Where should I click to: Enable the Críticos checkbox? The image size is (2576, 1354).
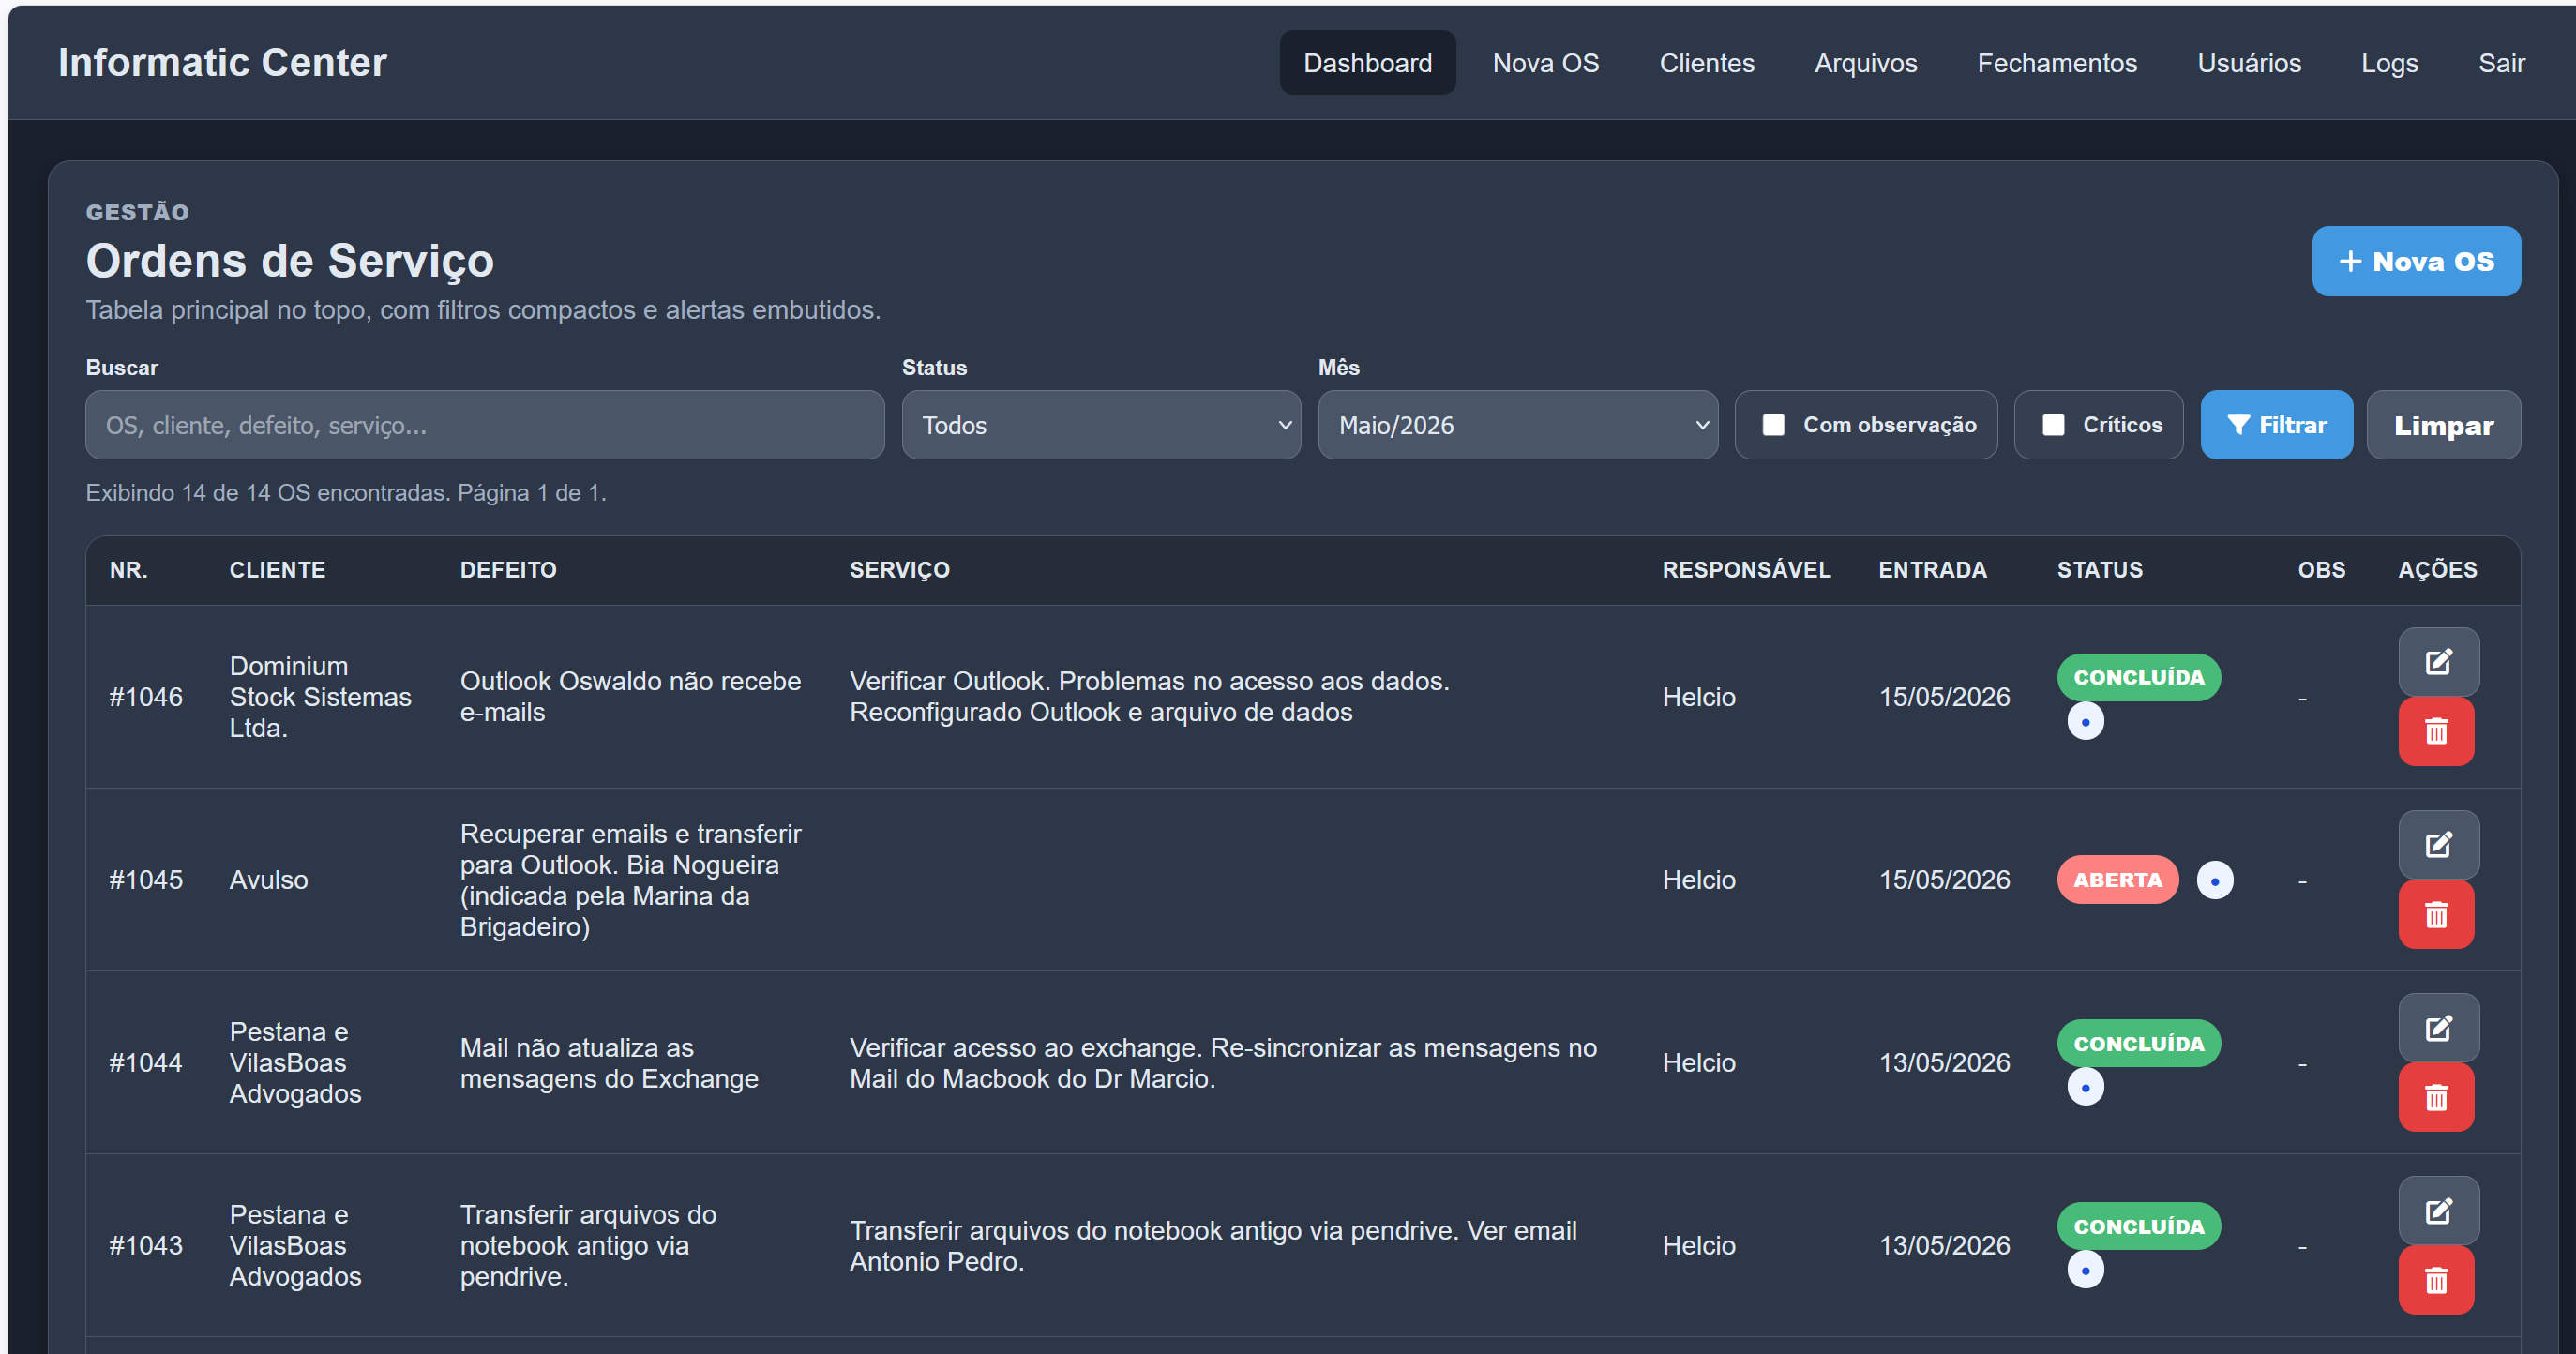(x=2053, y=425)
